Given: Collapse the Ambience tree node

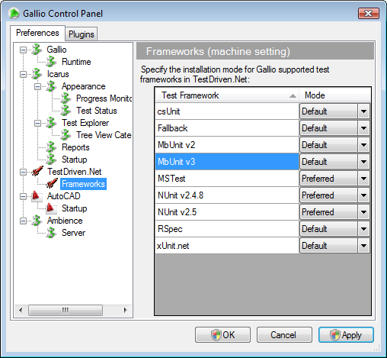Looking at the screenshot, I should tap(23, 221).
